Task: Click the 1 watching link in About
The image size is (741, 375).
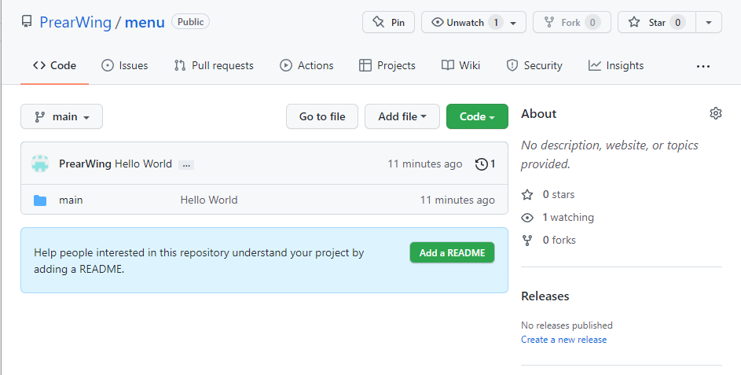Action: [x=558, y=217]
